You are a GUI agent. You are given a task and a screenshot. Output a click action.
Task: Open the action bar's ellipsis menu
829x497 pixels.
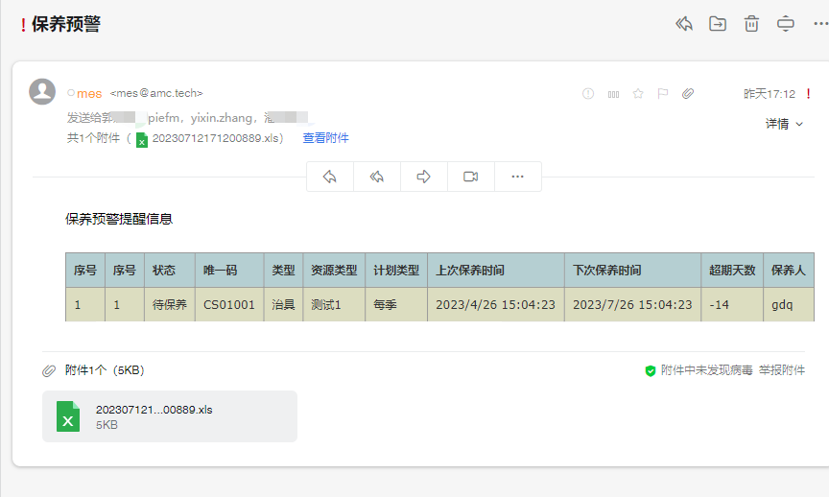pyautogui.click(x=517, y=177)
